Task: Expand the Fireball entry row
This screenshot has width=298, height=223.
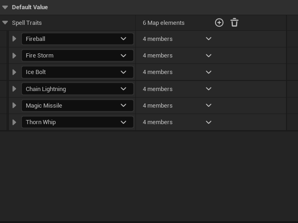Action: tap(14, 39)
